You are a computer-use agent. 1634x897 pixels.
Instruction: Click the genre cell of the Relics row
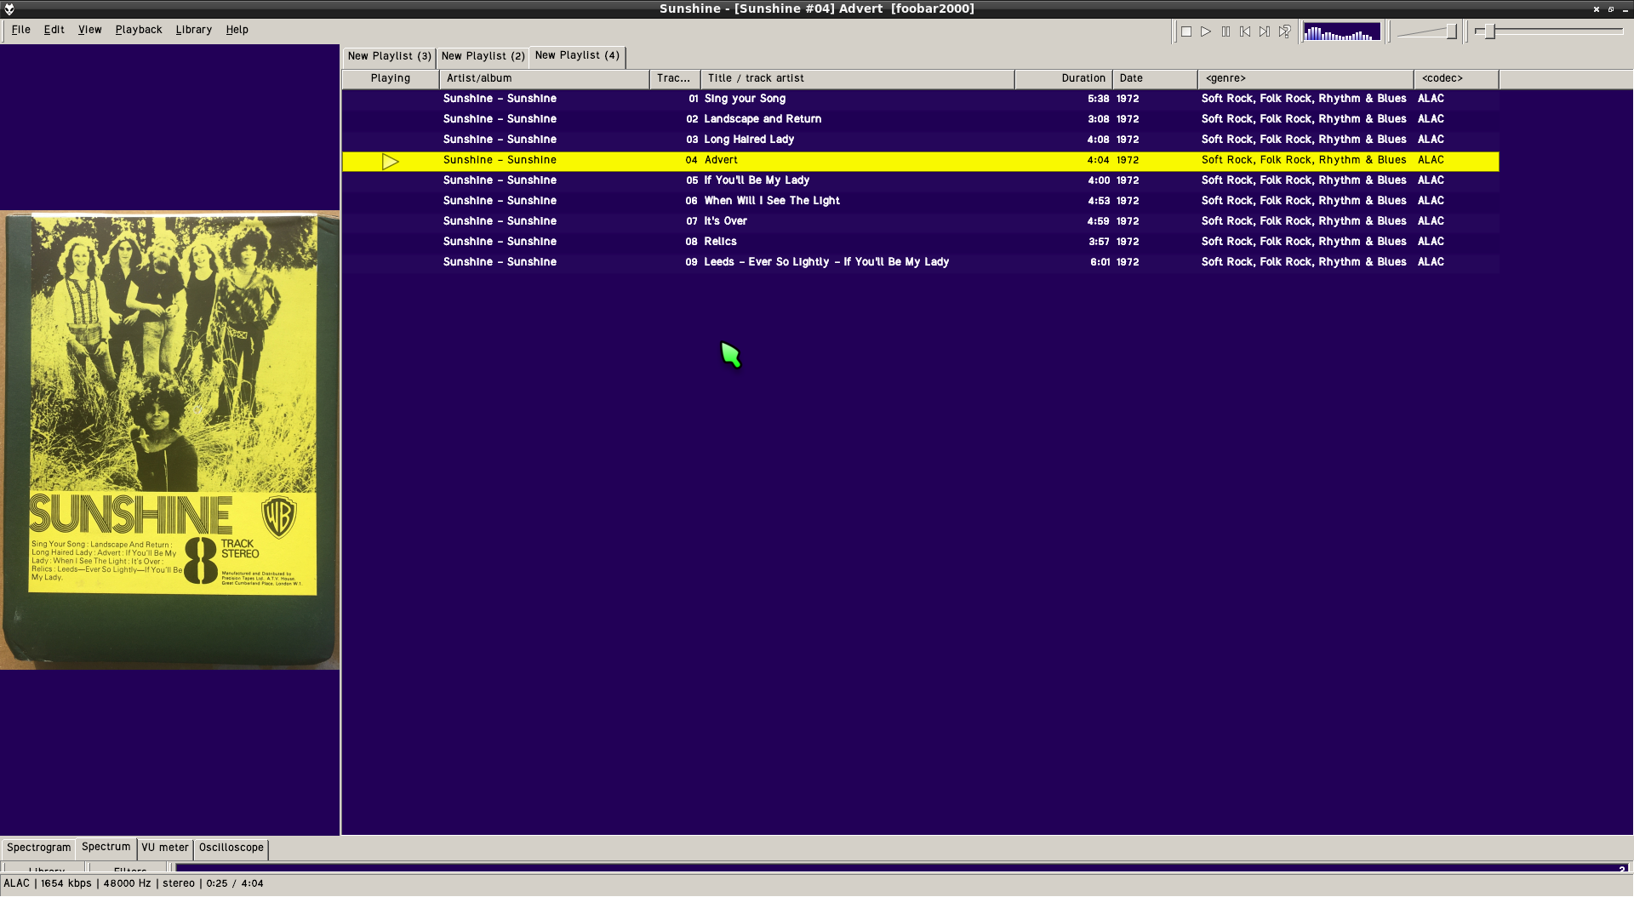(x=1304, y=243)
